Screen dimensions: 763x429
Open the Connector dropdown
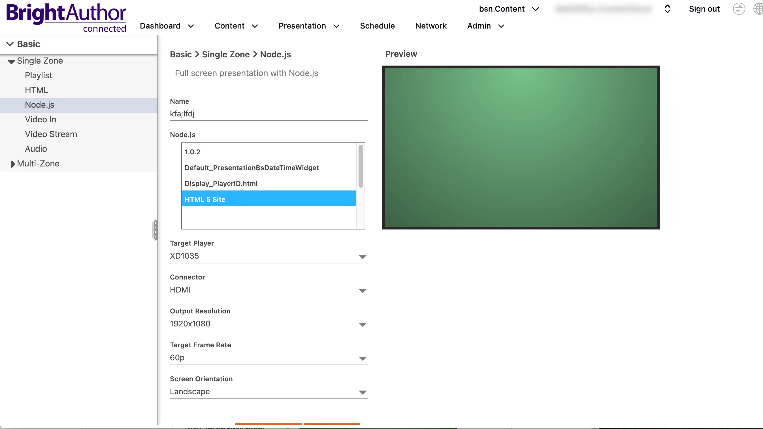269,290
